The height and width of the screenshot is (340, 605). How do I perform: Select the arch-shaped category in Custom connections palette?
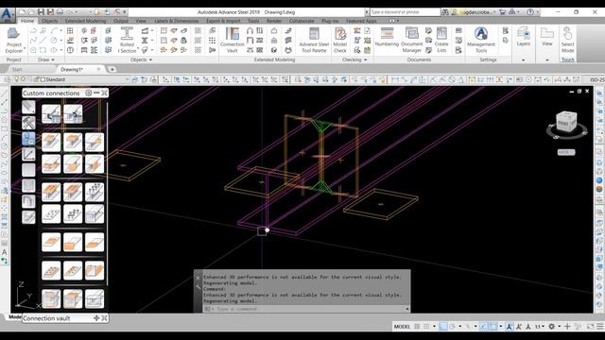coord(28,201)
